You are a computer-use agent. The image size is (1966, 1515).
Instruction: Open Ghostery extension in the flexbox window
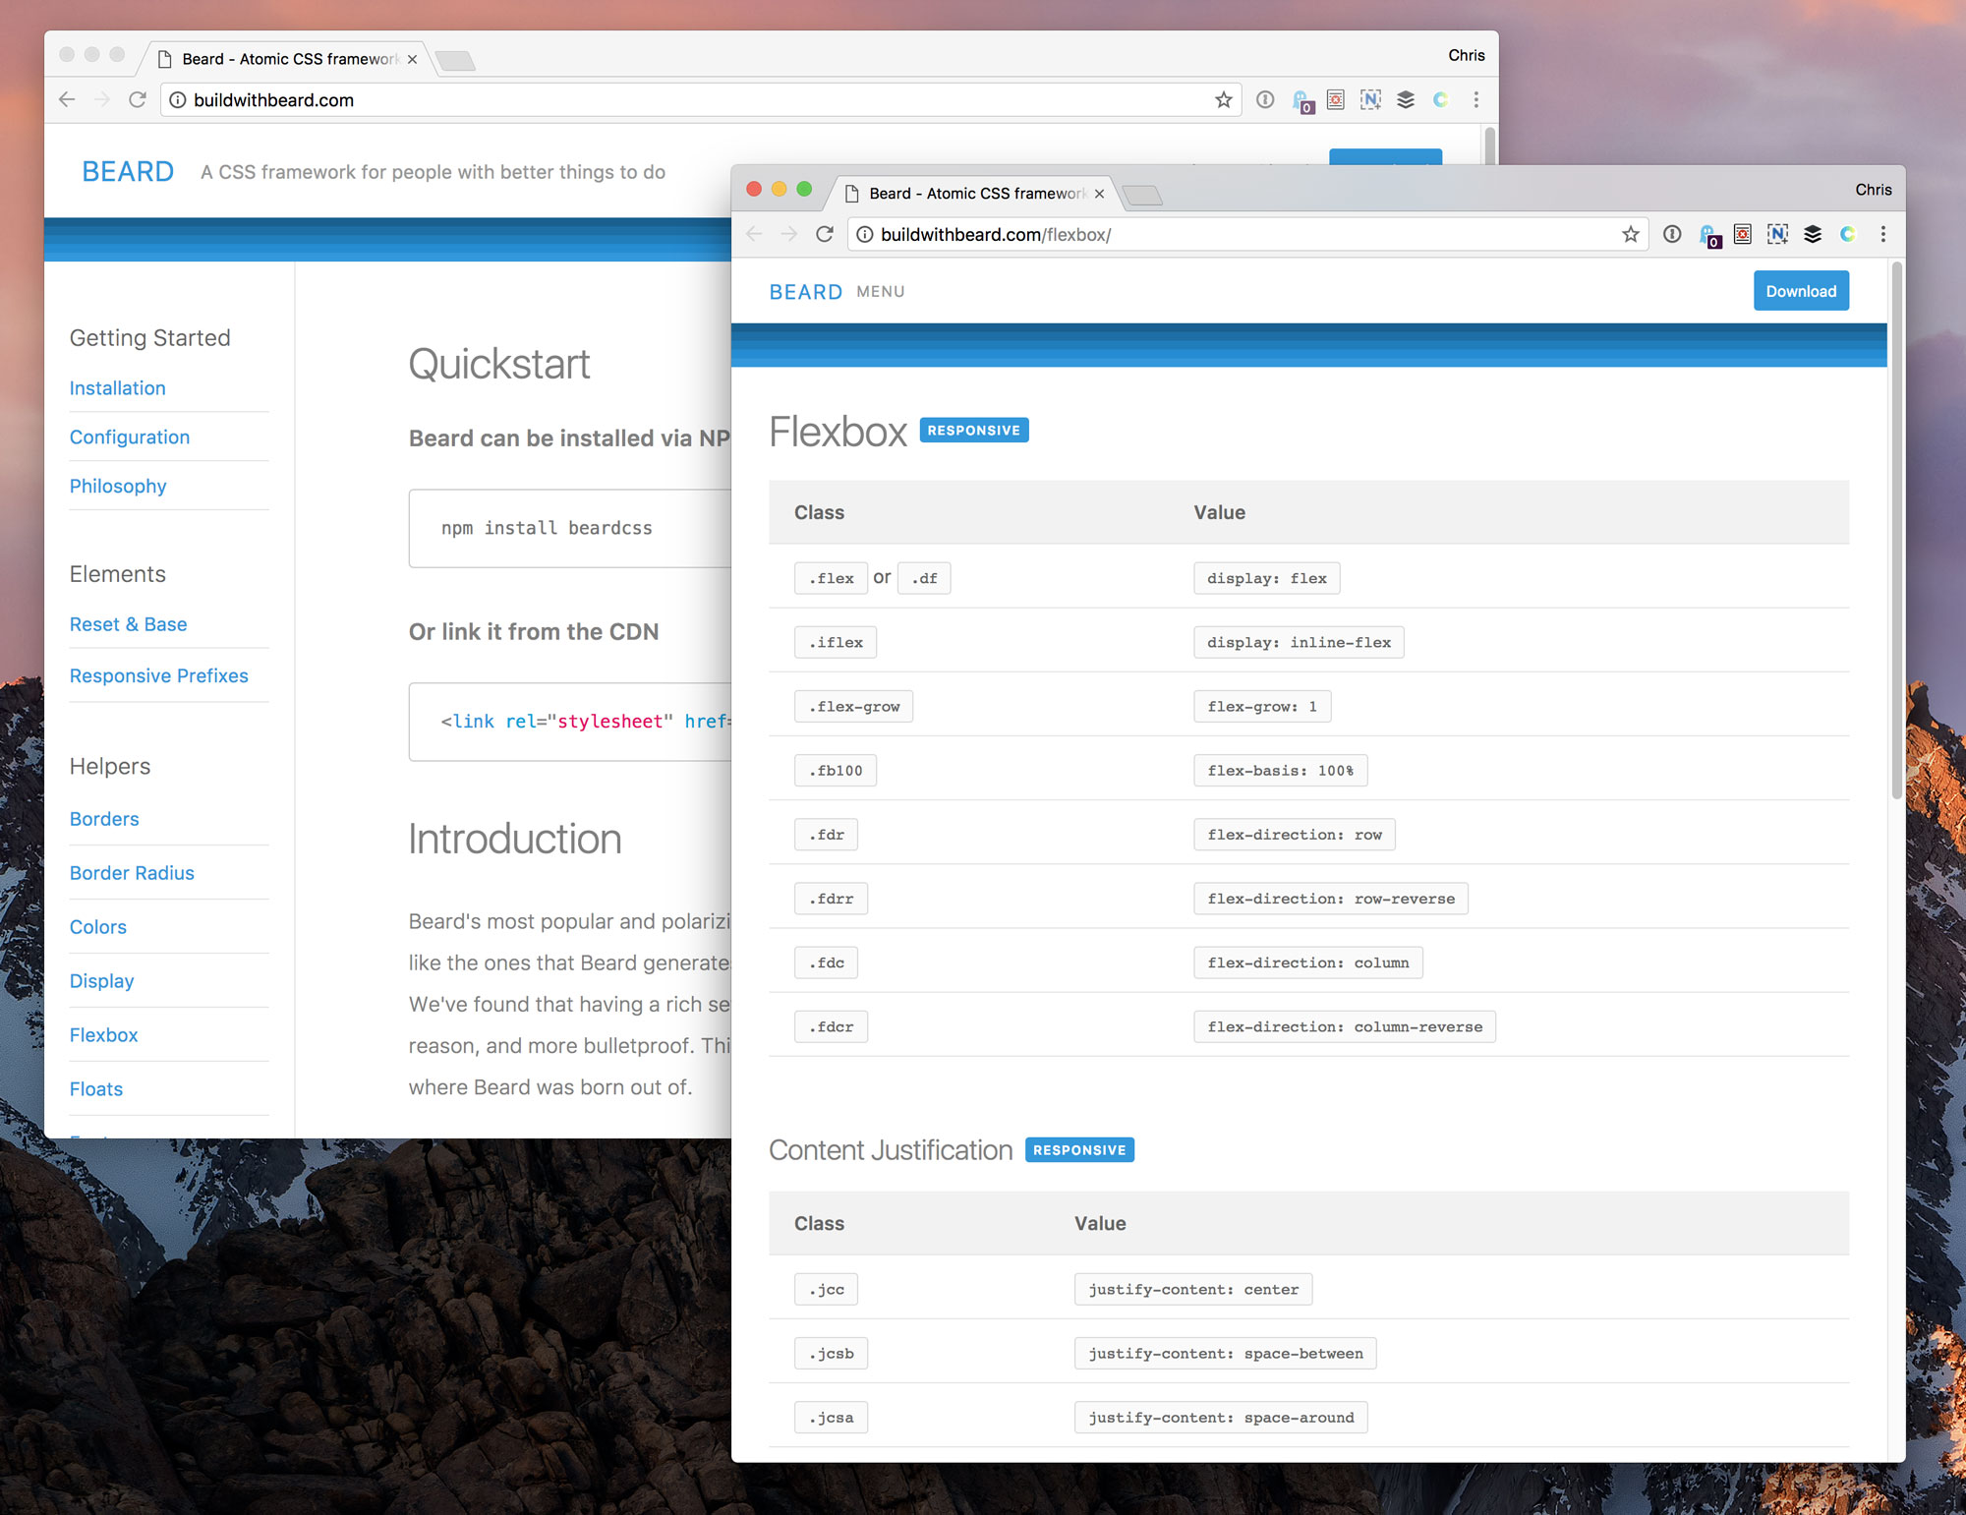(x=1709, y=235)
